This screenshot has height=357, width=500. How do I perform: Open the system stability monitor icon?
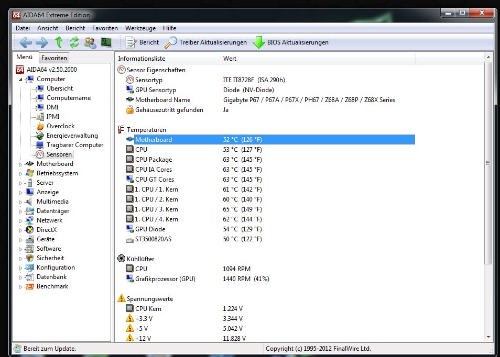pyautogui.click(x=106, y=42)
